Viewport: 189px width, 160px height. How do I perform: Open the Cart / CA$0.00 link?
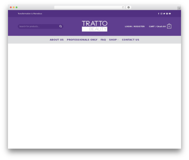click(x=157, y=26)
